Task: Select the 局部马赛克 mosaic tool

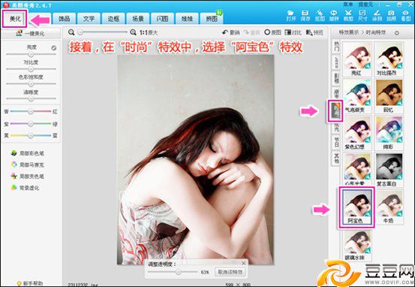Action: pos(28,165)
